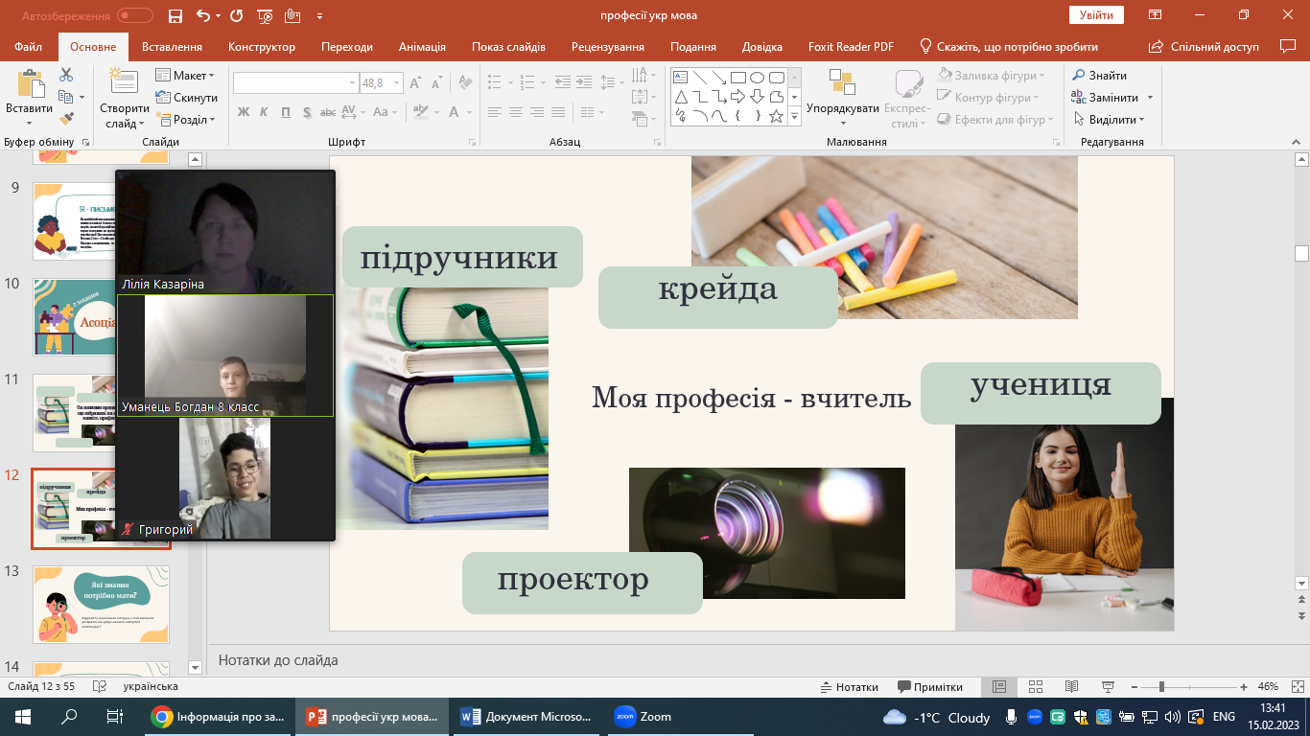
Task: Click the Увійти sign-in button
Action: [x=1096, y=15]
